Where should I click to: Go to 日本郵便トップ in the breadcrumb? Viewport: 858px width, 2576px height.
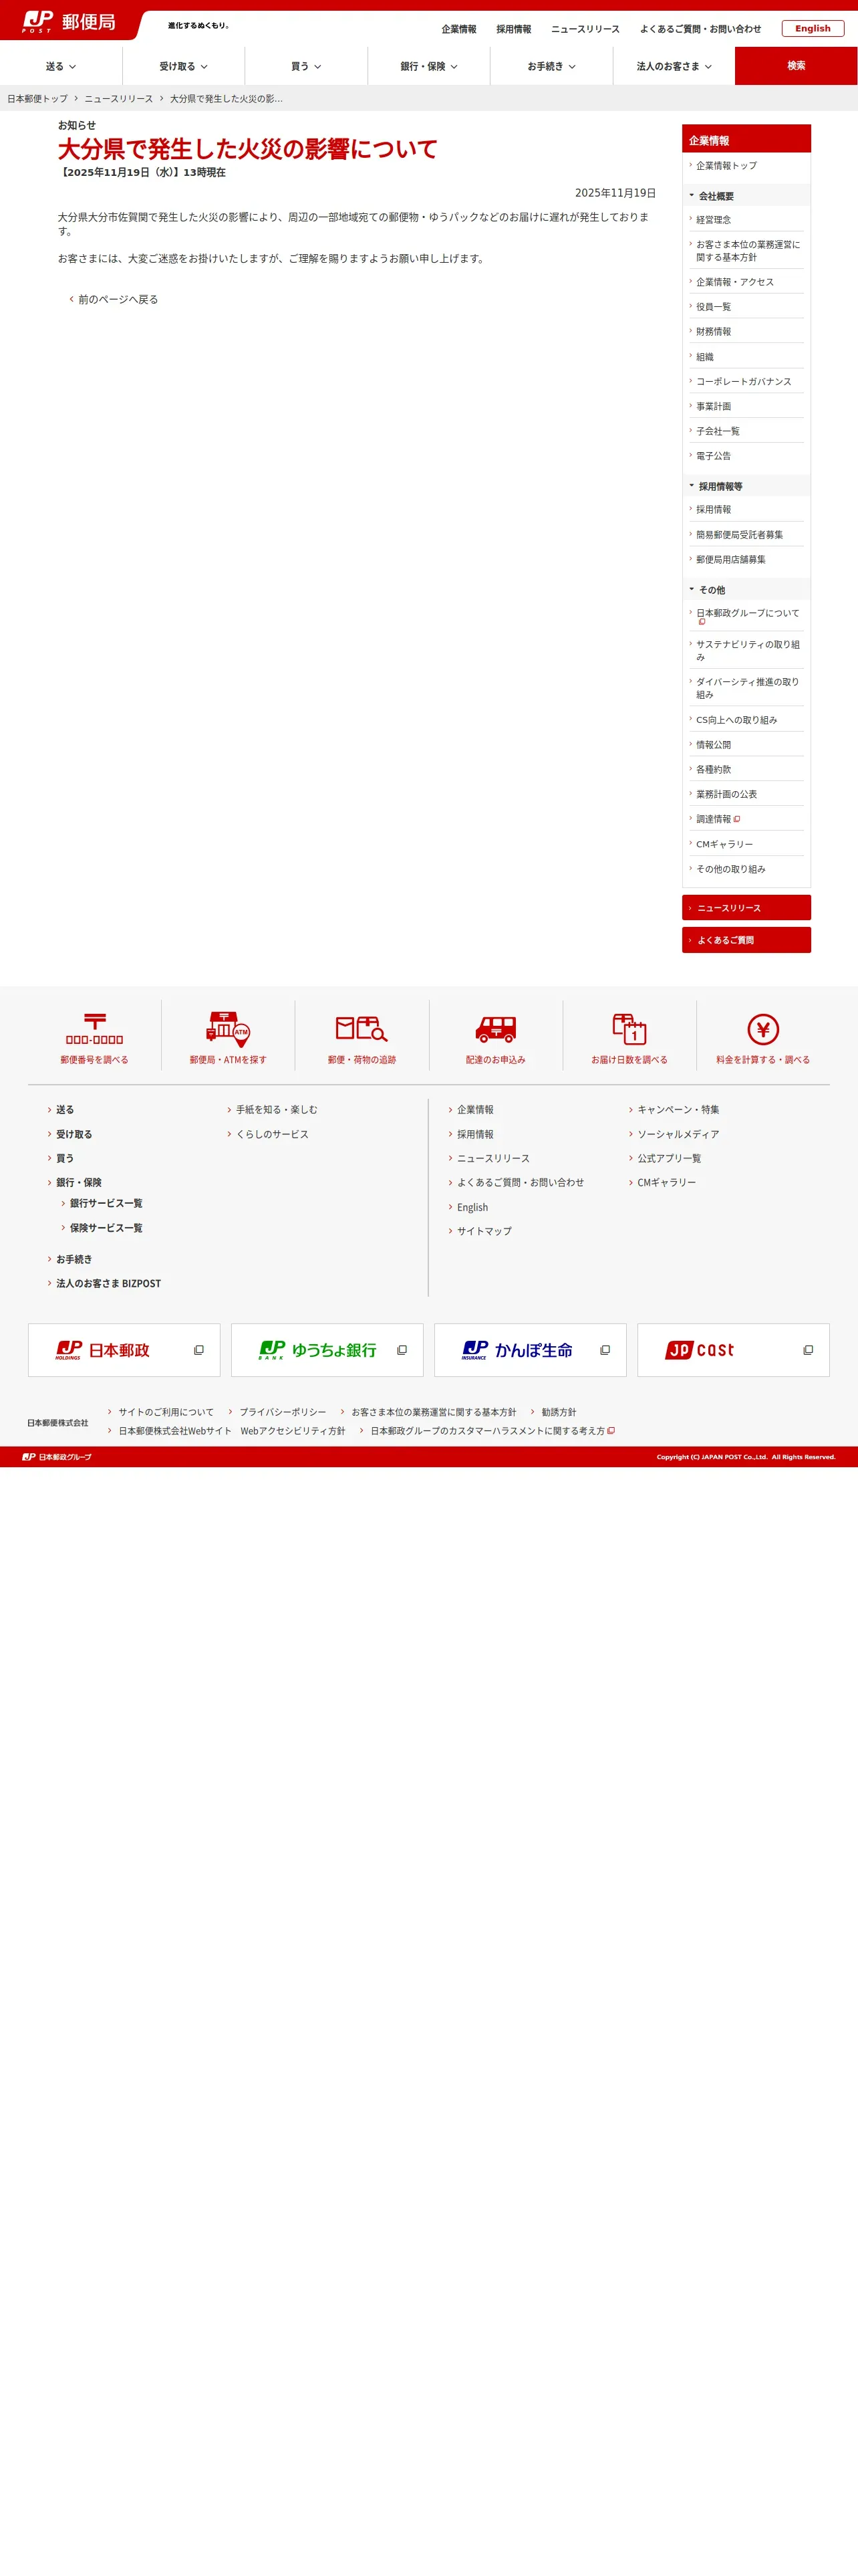coord(38,99)
